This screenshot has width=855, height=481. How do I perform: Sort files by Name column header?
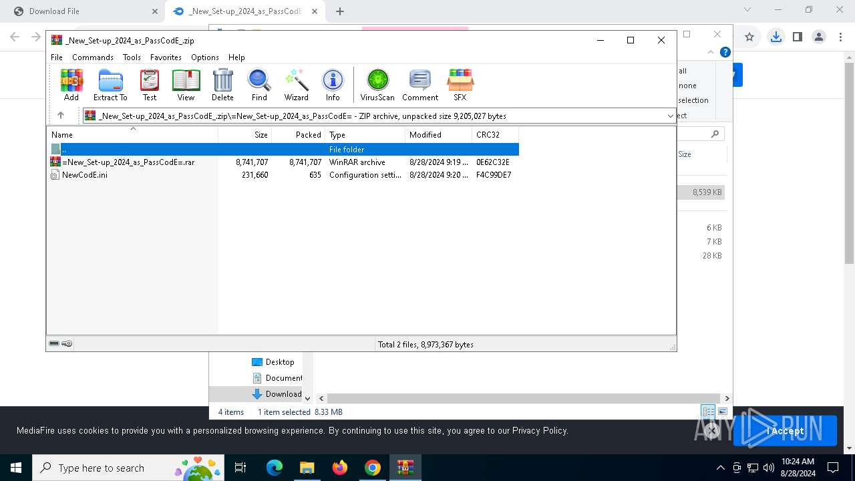(x=132, y=134)
